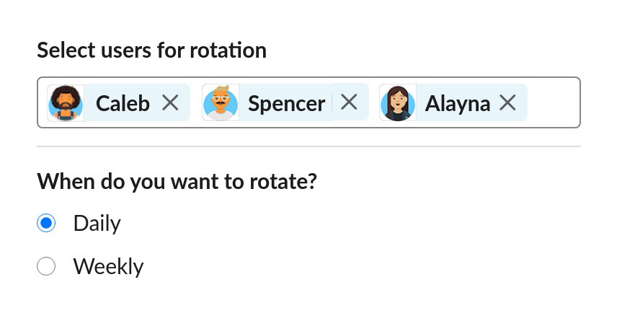Click gap between Caleb and Spencer chips

point(196,103)
